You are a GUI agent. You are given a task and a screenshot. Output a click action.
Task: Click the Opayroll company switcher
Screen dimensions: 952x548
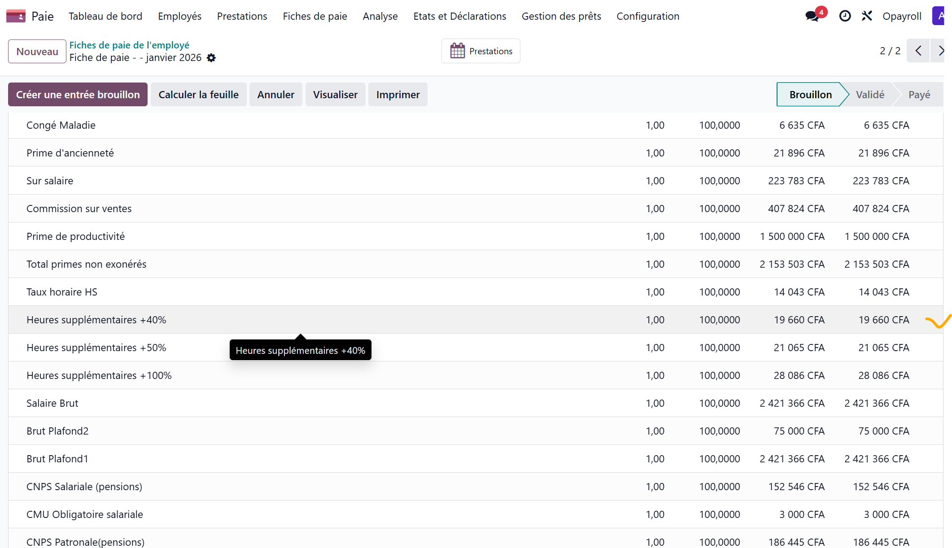pos(902,16)
